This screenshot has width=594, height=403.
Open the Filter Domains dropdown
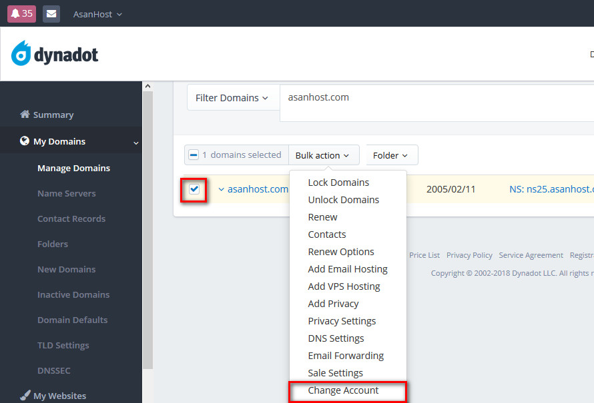coord(232,98)
